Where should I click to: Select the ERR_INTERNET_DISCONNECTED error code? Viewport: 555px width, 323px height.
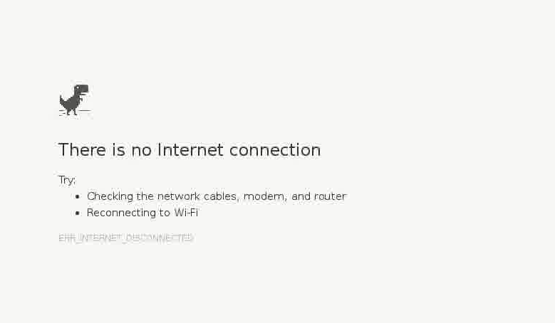[125, 238]
